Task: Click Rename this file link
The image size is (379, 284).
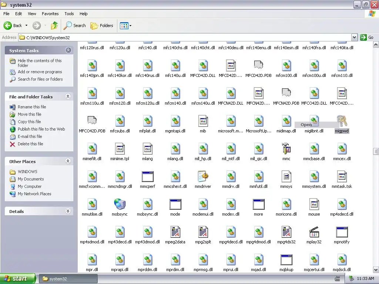Action: [x=32, y=107]
